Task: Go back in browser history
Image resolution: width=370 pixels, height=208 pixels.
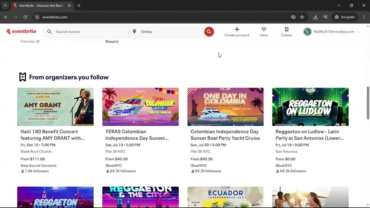Action: point(6,17)
